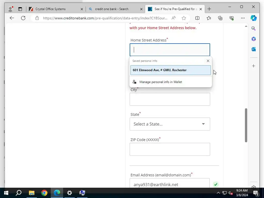
Task: Focus the Home Street Address field
Action: [x=170, y=50]
